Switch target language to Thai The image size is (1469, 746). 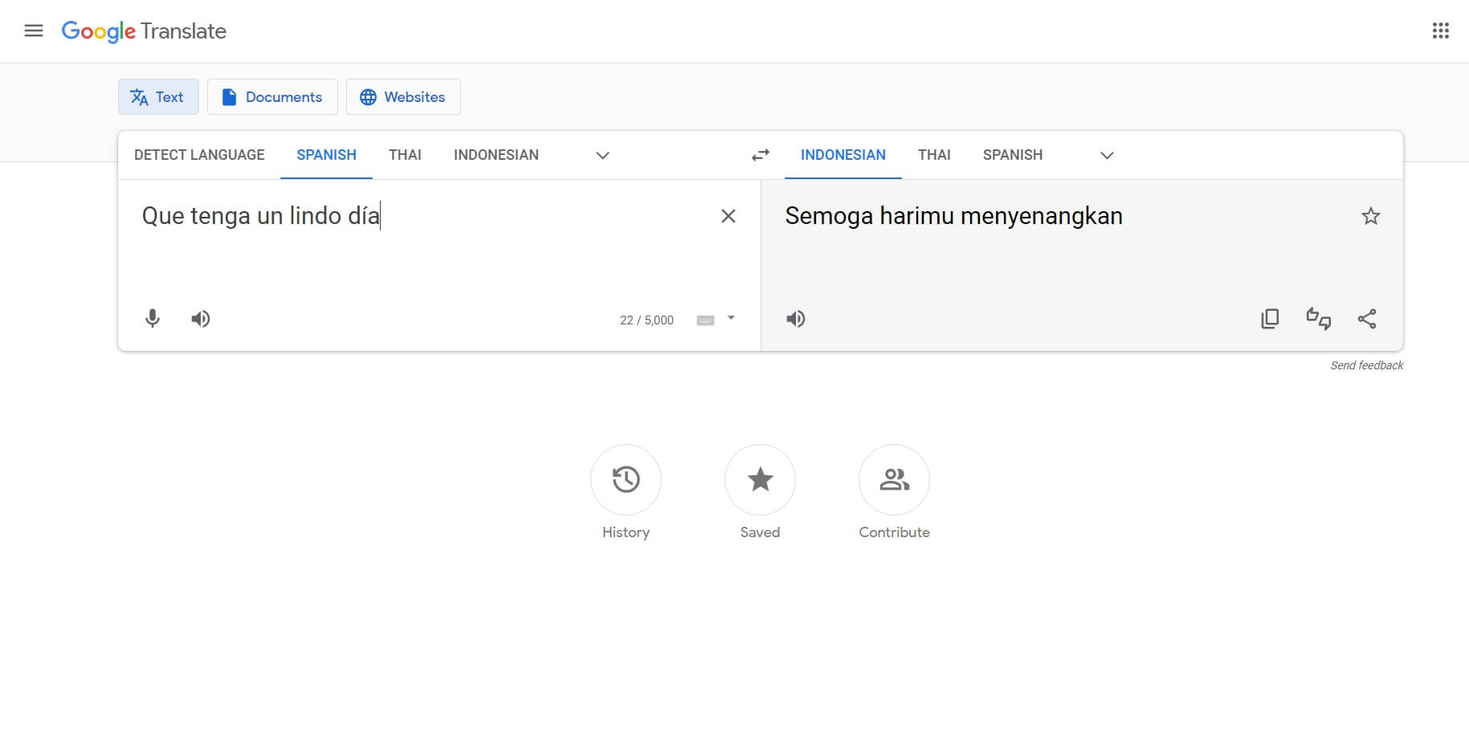934,155
